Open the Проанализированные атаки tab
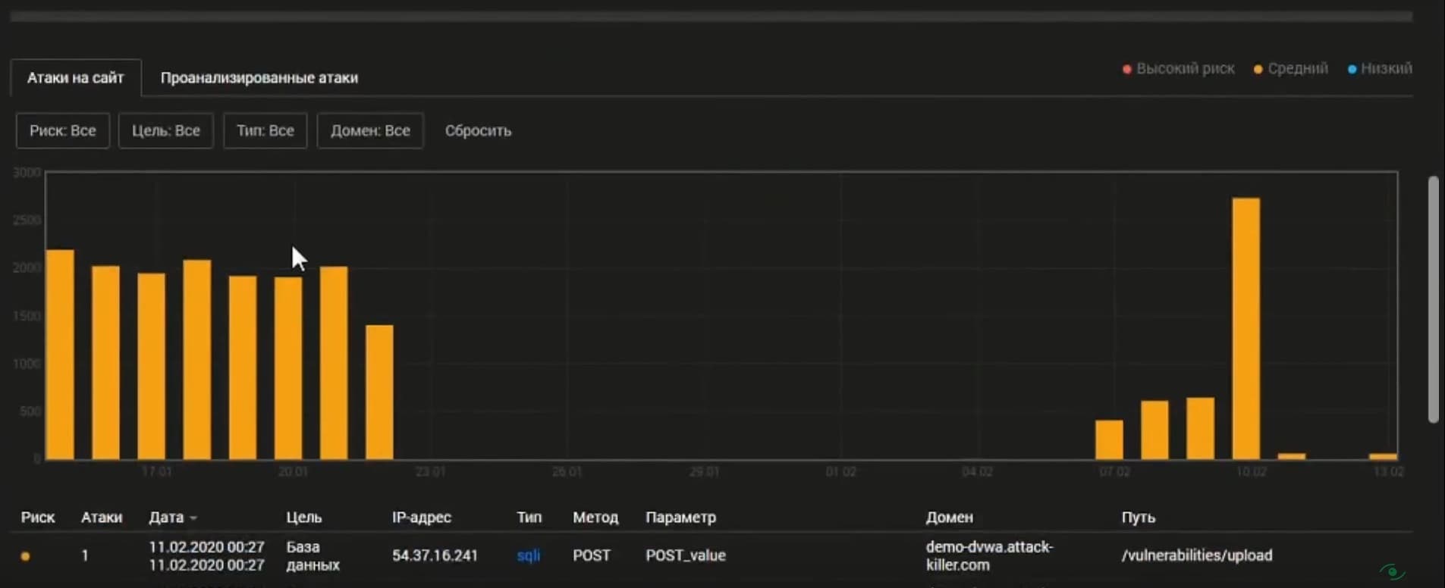Screen dimensions: 1445x588 (259, 77)
